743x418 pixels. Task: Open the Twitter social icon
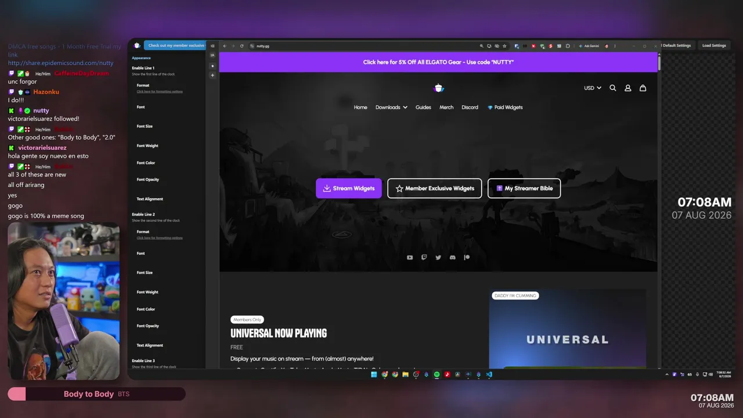click(x=438, y=258)
